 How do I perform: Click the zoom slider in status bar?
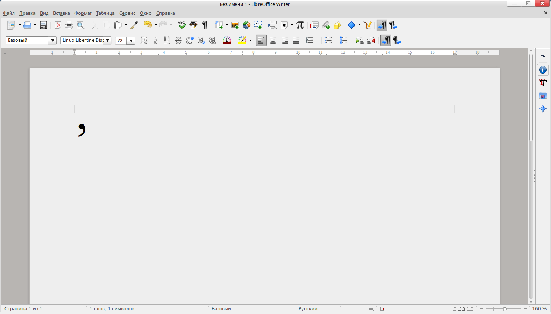coord(505,309)
